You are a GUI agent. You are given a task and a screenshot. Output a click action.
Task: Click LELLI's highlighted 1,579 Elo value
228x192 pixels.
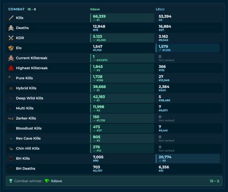coord(163,47)
